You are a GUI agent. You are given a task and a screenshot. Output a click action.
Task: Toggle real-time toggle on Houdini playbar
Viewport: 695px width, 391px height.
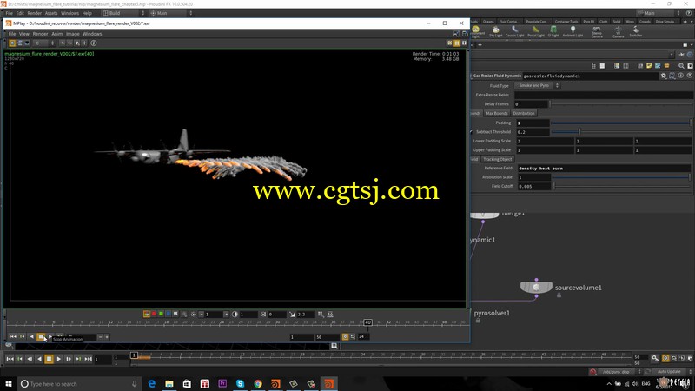pyautogui.click(x=665, y=358)
